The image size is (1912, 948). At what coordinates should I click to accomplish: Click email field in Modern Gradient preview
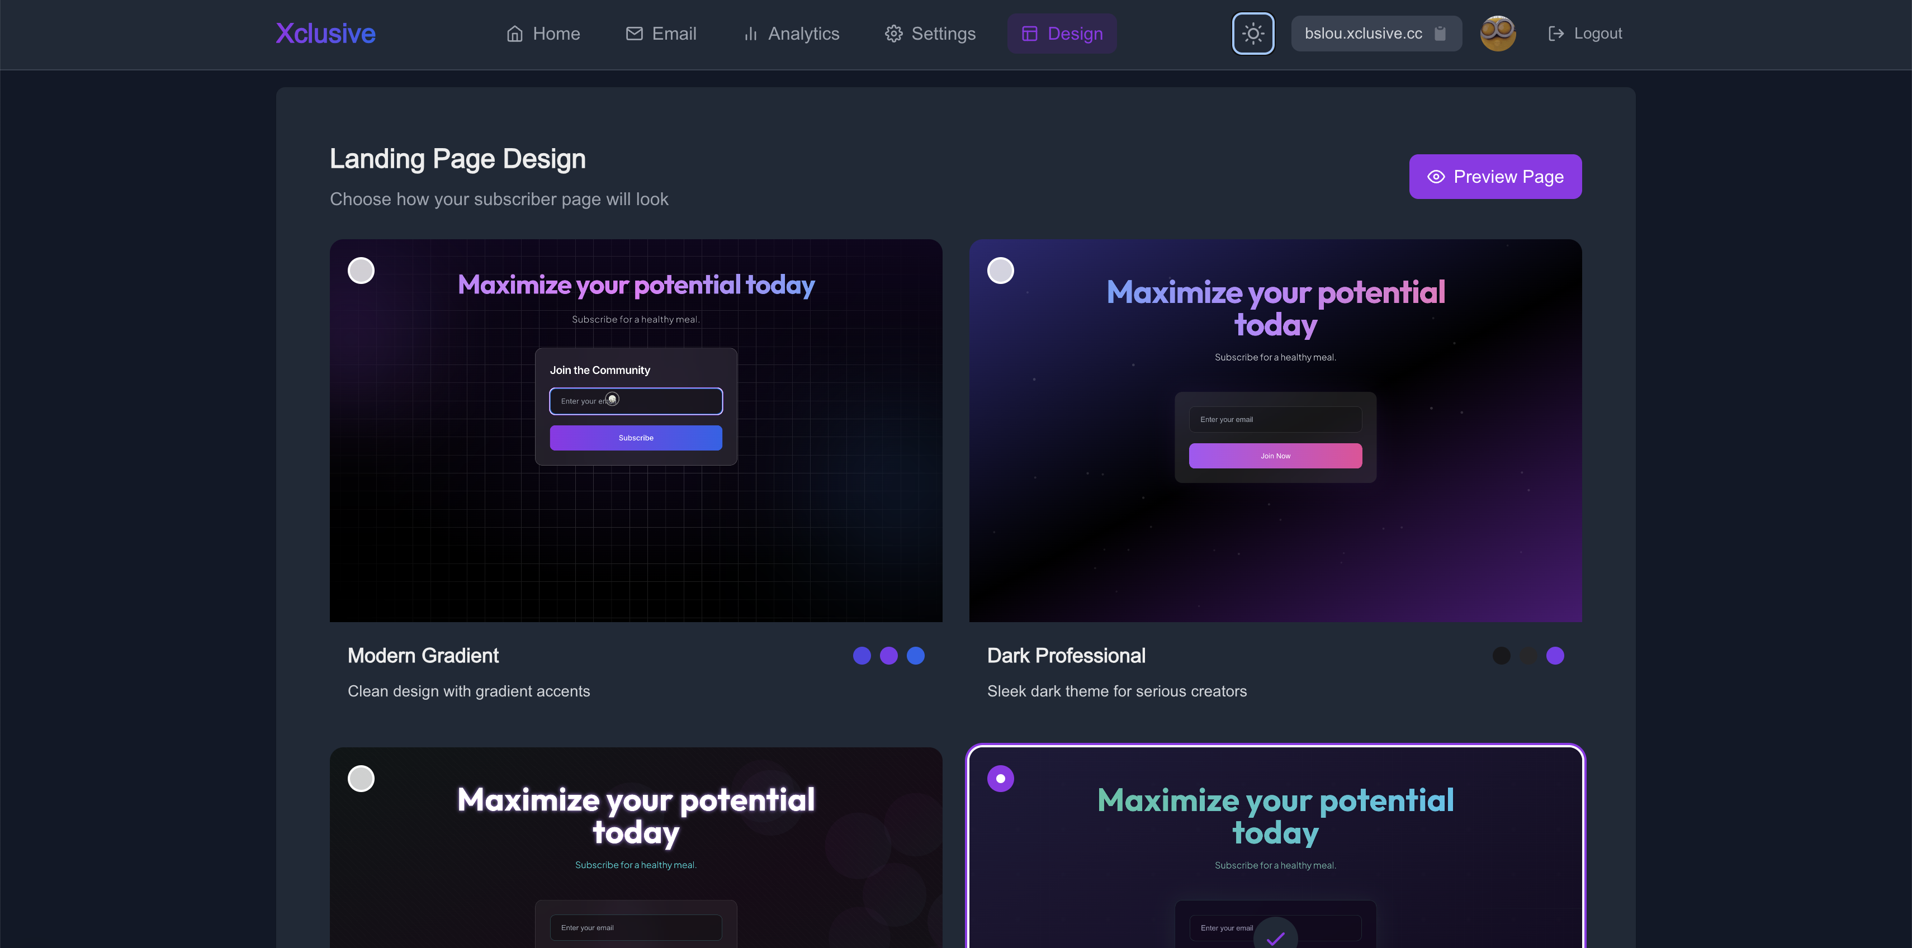(x=636, y=401)
